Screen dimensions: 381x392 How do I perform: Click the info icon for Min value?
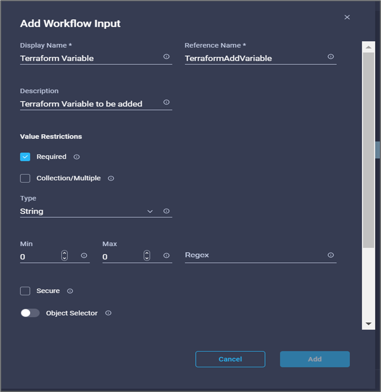(84, 255)
